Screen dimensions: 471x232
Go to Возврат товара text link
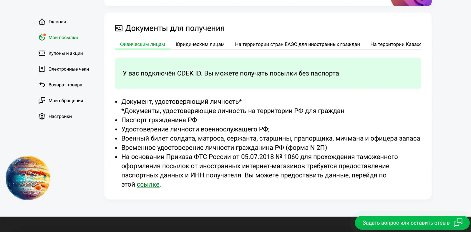point(65,85)
